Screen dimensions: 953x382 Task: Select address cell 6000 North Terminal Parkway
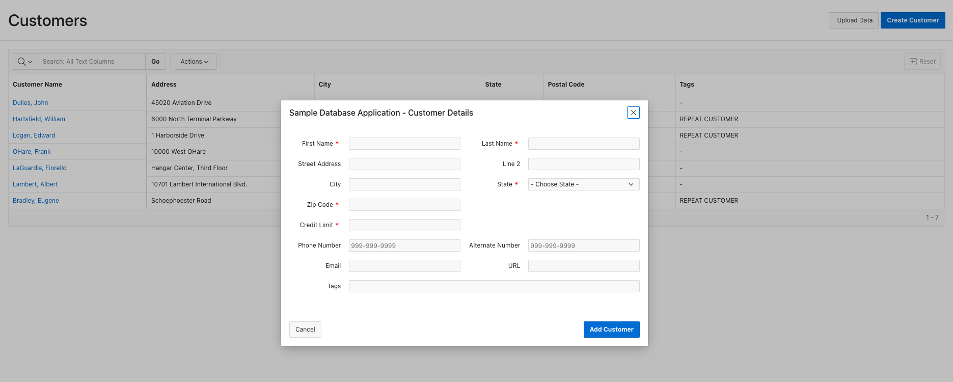point(194,119)
